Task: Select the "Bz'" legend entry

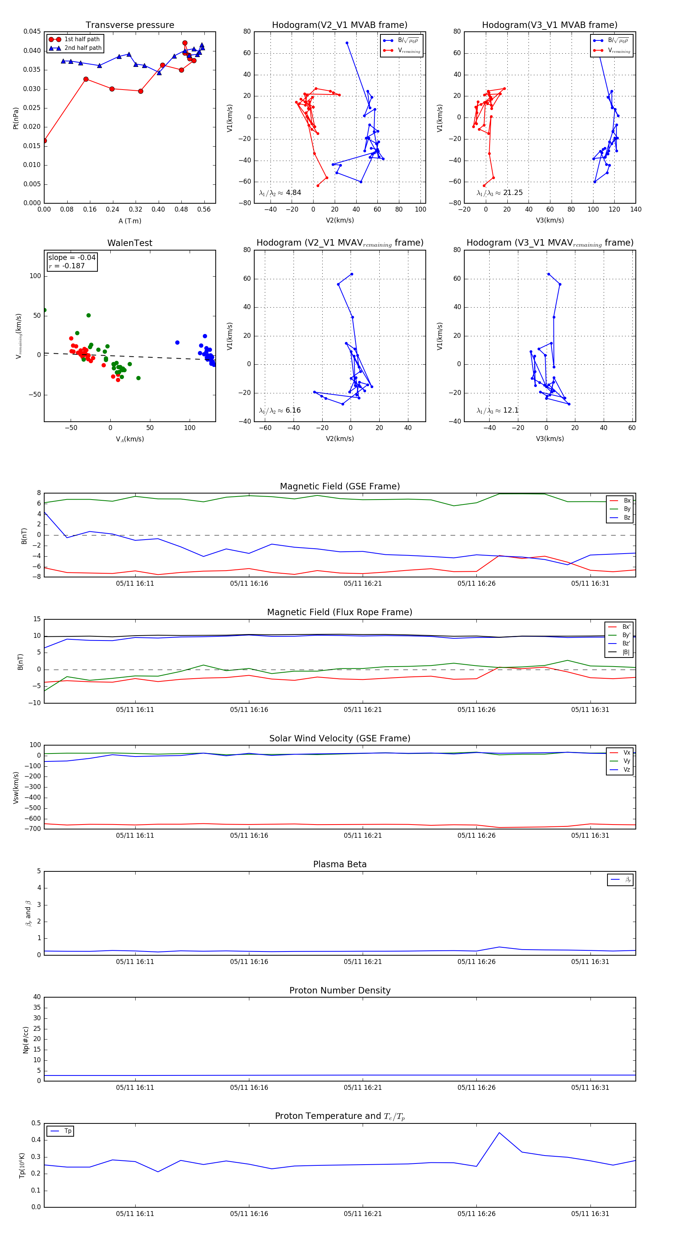Action: pyautogui.click(x=619, y=644)
